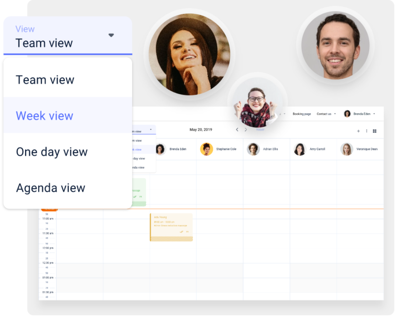Switch to Agenda view option
395x319 pixels.
point(68,188)
